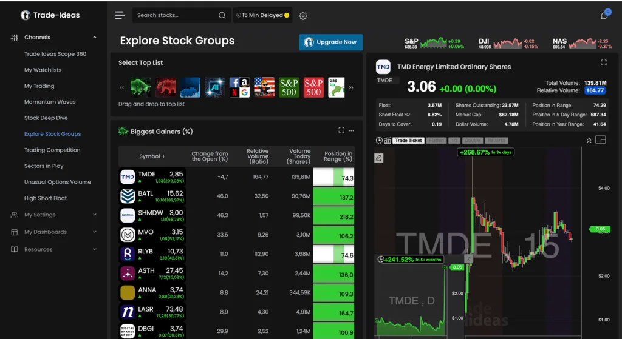Expand the Resources chevron
The width and height of the screenshot is (622, 339).
coord(94,249)
